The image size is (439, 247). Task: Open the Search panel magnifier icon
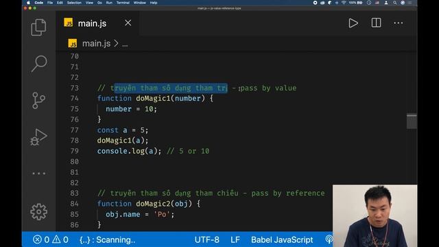point(39,64)
